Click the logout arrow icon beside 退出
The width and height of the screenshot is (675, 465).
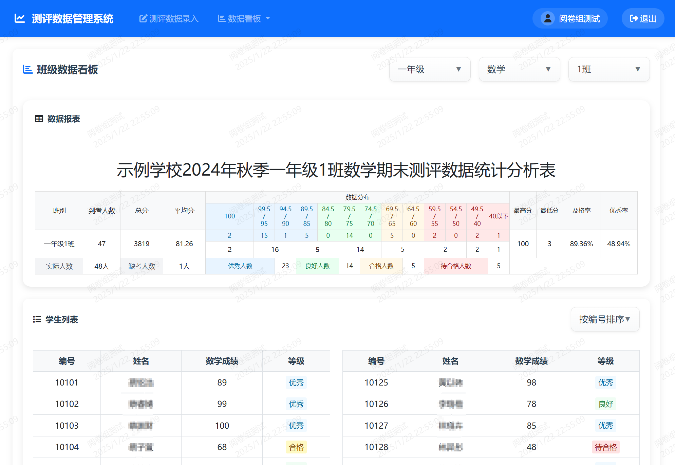(633, 18)
